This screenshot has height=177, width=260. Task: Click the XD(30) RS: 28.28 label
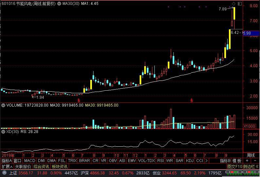pyautogui.click(x=22, y=132)
